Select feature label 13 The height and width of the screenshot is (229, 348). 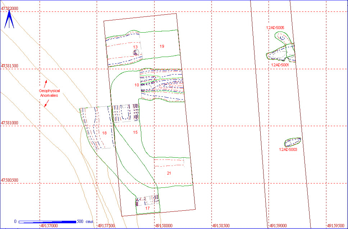[135, 47]
